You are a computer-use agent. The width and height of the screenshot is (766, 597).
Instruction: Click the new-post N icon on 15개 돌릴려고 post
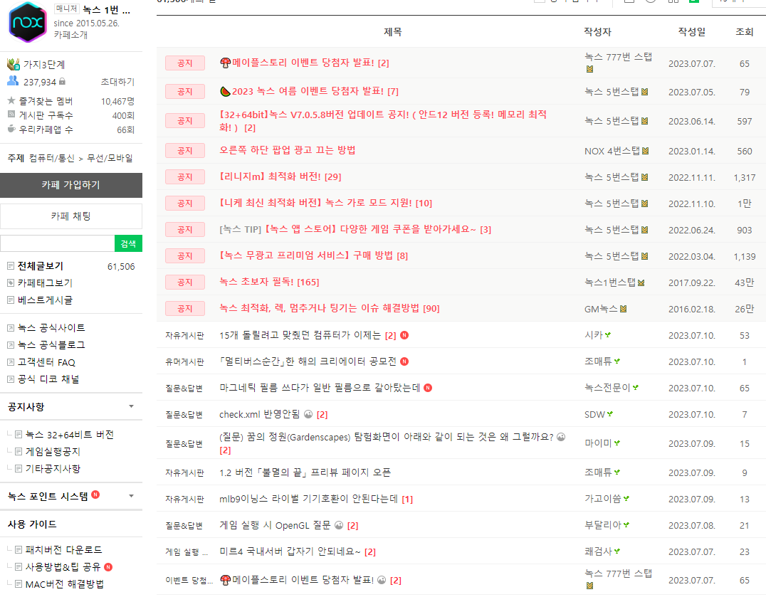pyautogui.click(x=404, y=335)
